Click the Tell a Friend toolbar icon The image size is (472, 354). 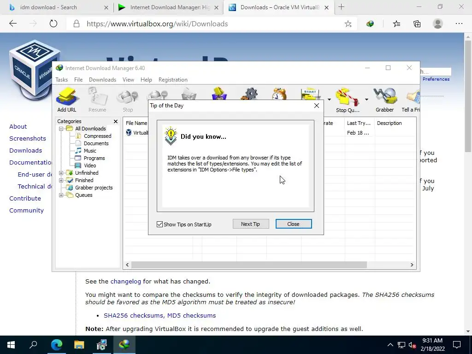pos(411,100)
